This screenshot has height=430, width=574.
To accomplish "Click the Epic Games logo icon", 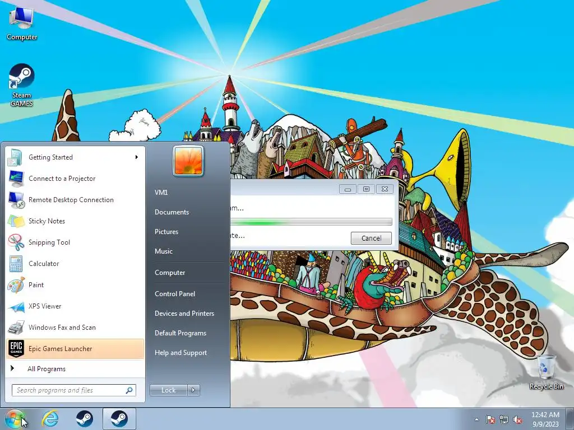I will tap(16, 348).
